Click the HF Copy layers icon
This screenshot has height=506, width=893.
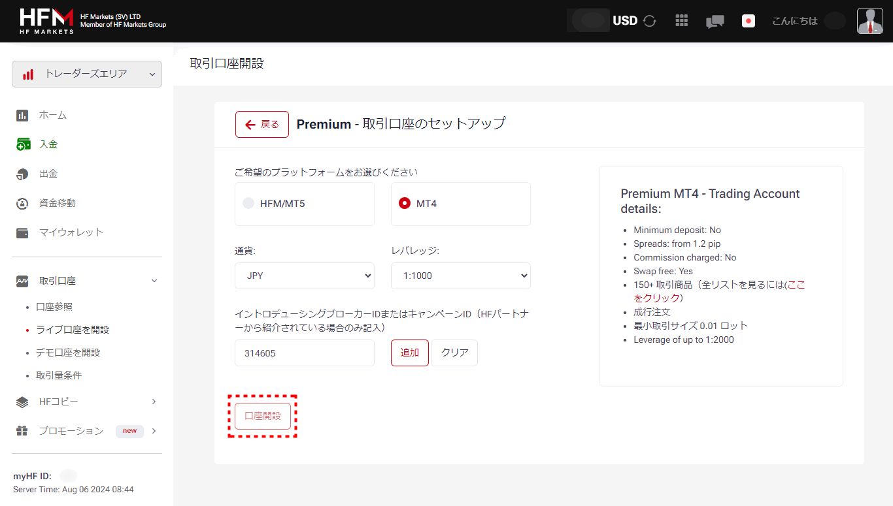click(22, 402)
